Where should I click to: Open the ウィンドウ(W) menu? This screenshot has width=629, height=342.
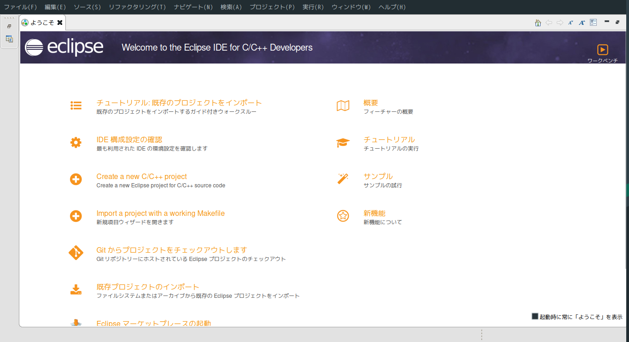click(351, 7)
